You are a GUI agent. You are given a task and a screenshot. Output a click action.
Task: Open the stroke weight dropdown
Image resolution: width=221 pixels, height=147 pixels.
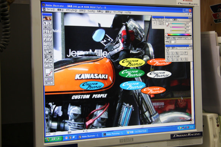coord(175,42)
